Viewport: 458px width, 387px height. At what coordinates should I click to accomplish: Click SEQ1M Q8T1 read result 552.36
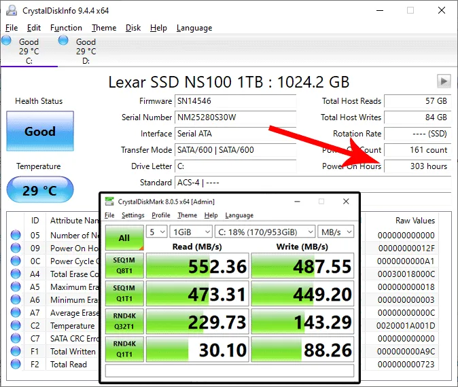[198, 265]
